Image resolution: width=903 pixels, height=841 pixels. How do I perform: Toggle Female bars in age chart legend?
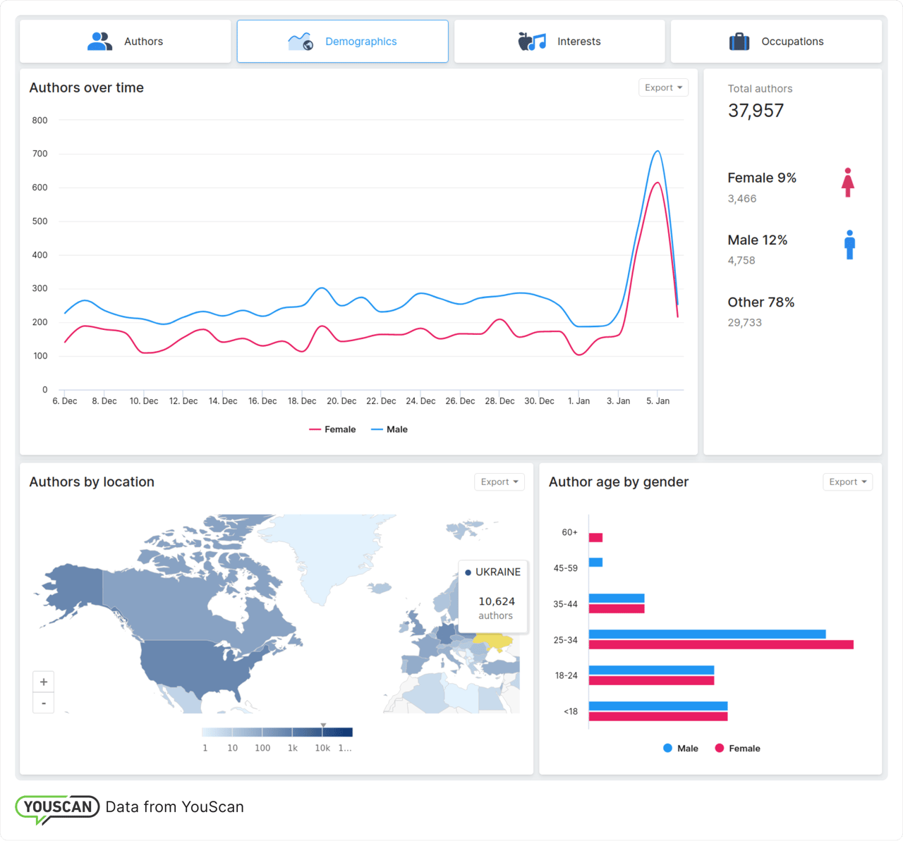(x=737, y=749)
